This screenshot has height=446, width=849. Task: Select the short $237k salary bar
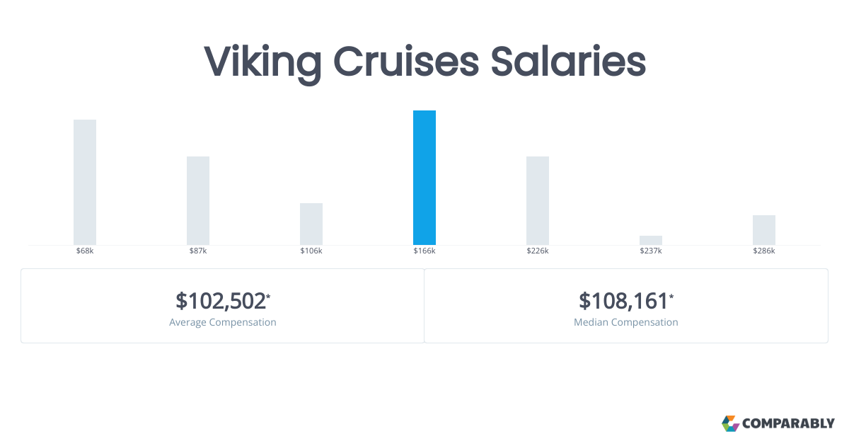pyautogui.click(x=651, y=240)
